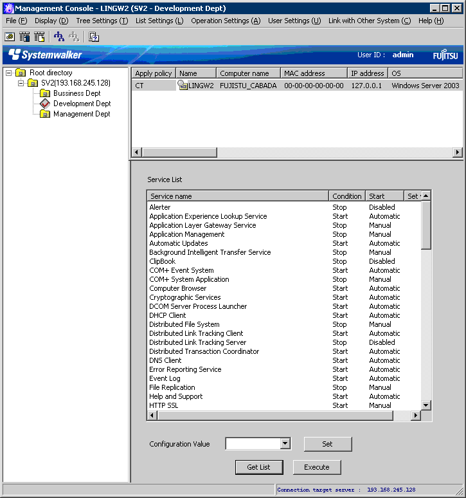Open the File (F) menu
The height and width of the screenshot is (498, 466).
[17, 21]
